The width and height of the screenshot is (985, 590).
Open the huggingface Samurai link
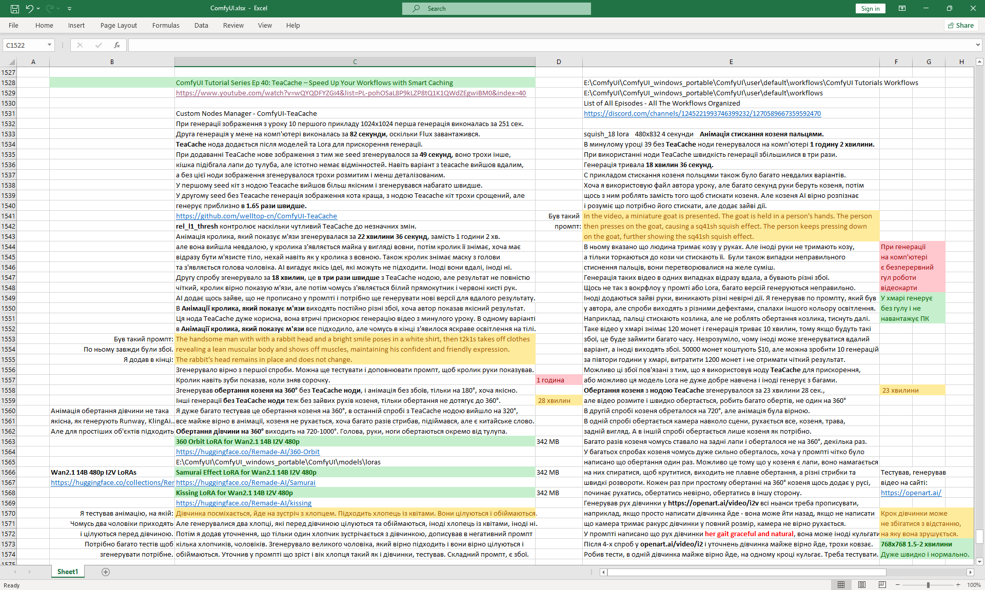[246, 482]
